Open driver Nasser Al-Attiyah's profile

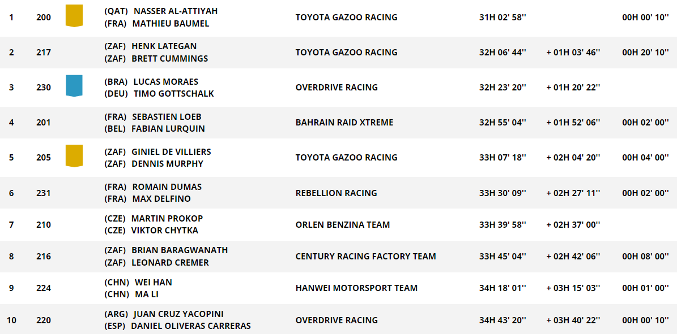175,11
